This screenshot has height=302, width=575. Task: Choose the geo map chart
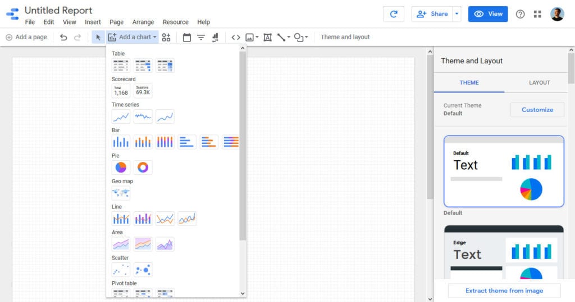coord(121,193)
